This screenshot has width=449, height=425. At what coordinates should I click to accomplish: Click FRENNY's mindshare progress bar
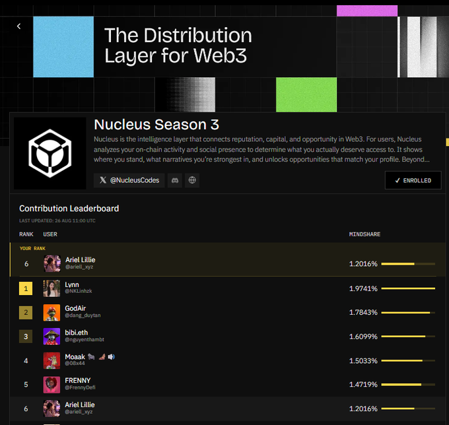(408, 385)
